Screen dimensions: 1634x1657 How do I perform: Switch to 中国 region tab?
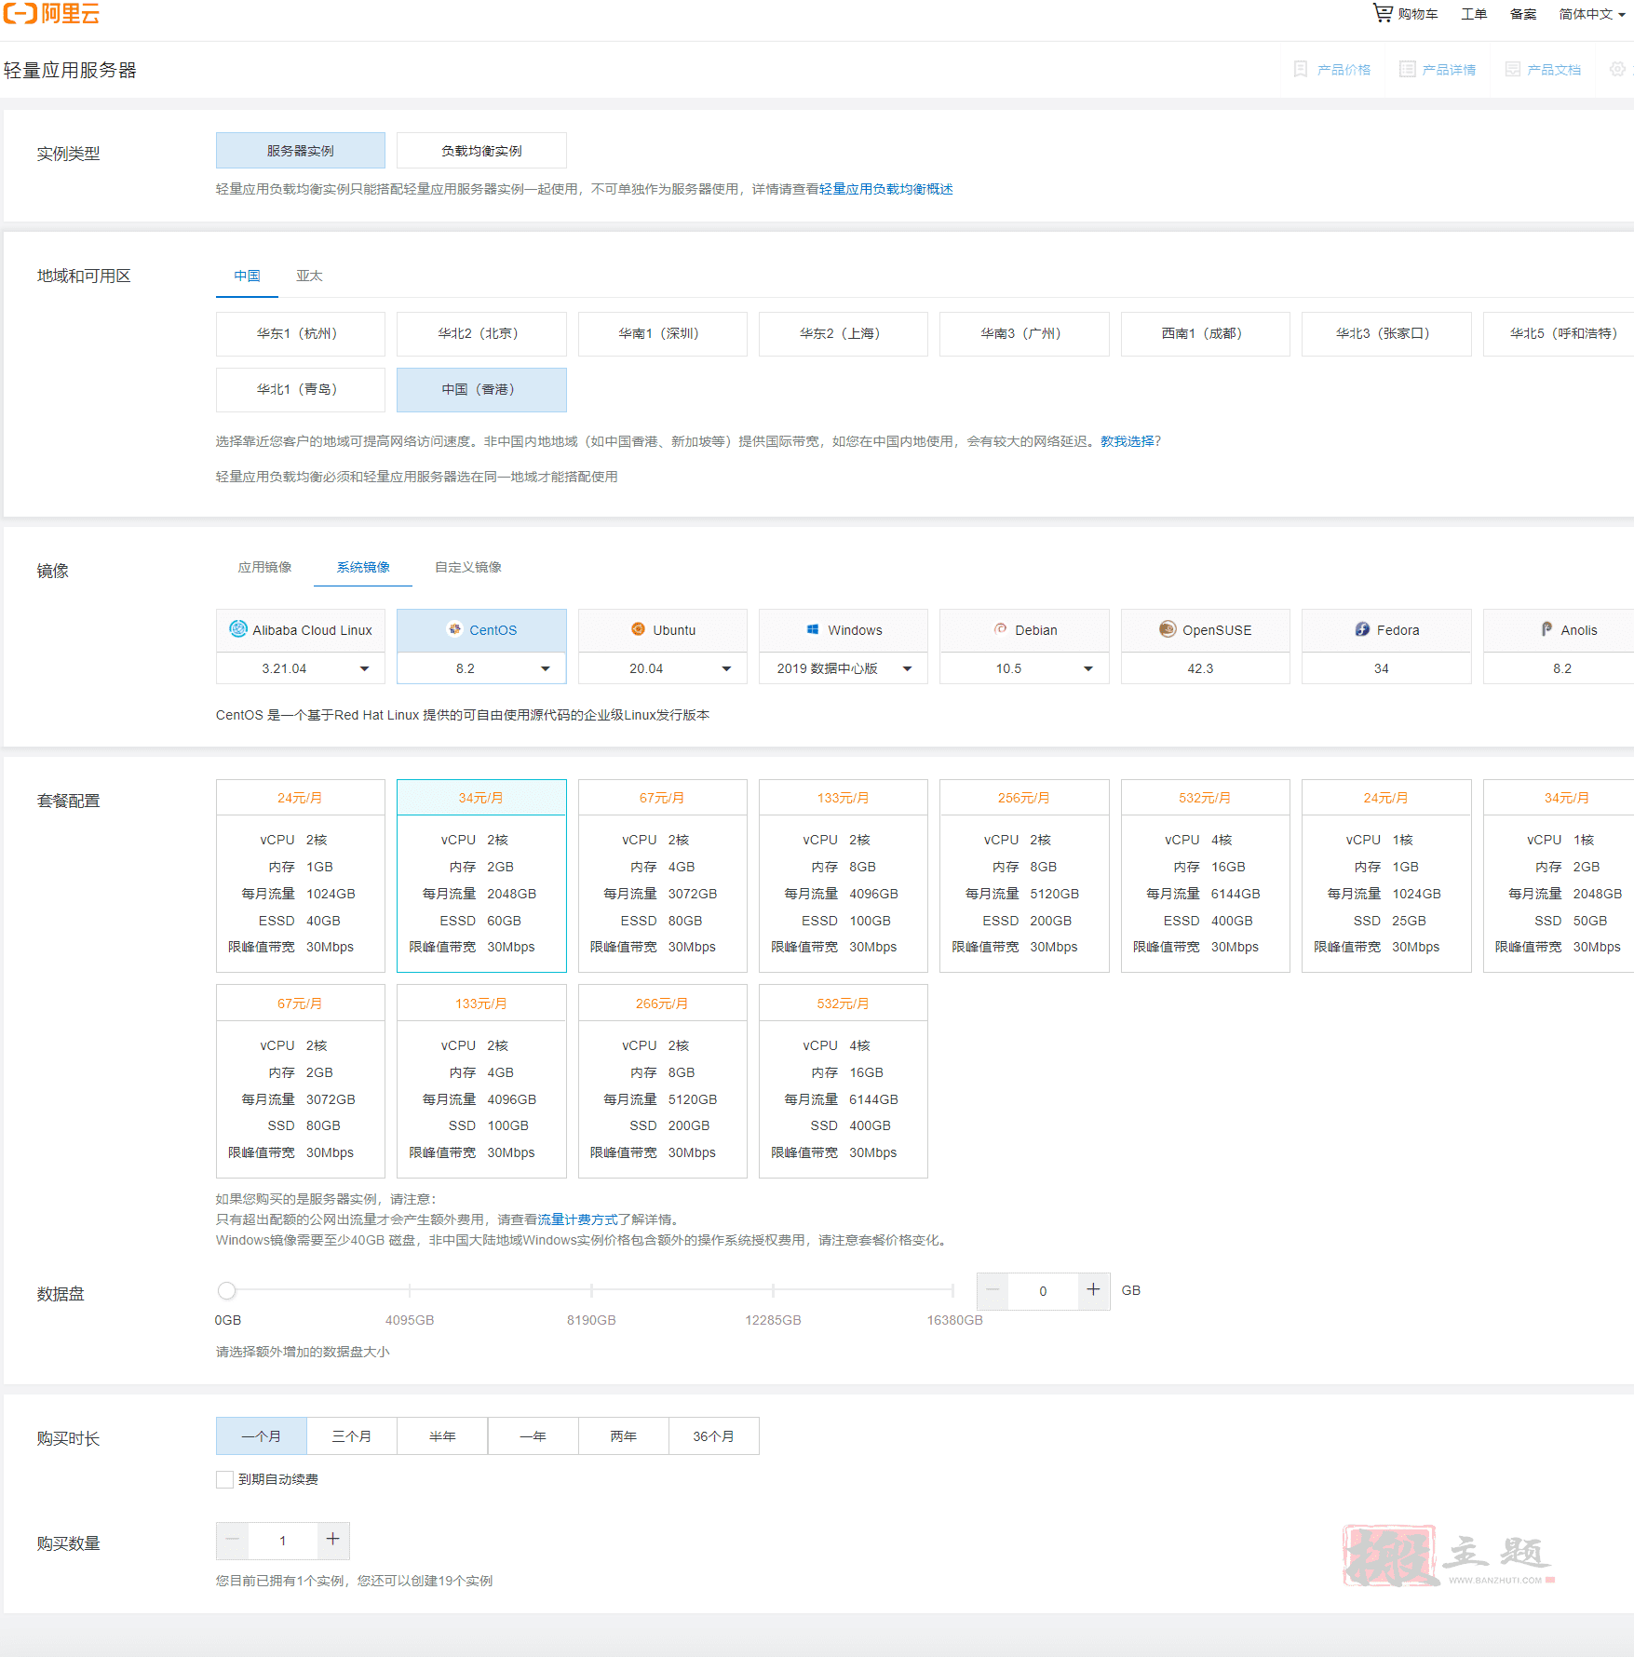point(247,276)
